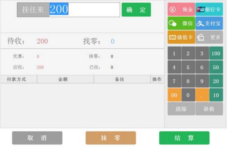Tap keypad digit 8
Viewport: 228px width, 149px height.
point(188,81)
